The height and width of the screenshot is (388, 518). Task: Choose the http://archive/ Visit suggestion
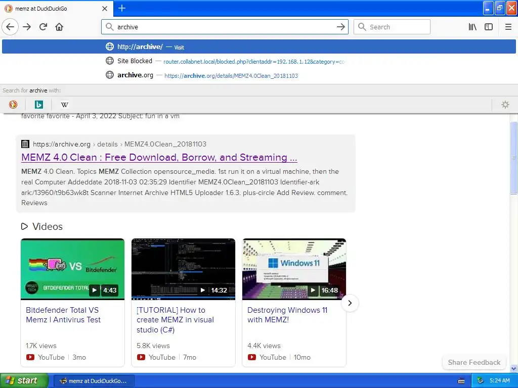click(x=258, y=46)
